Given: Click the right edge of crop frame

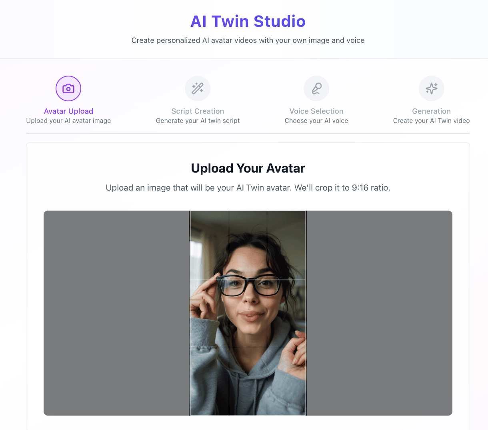Looking at the screenshot, I should coord(306,313).
